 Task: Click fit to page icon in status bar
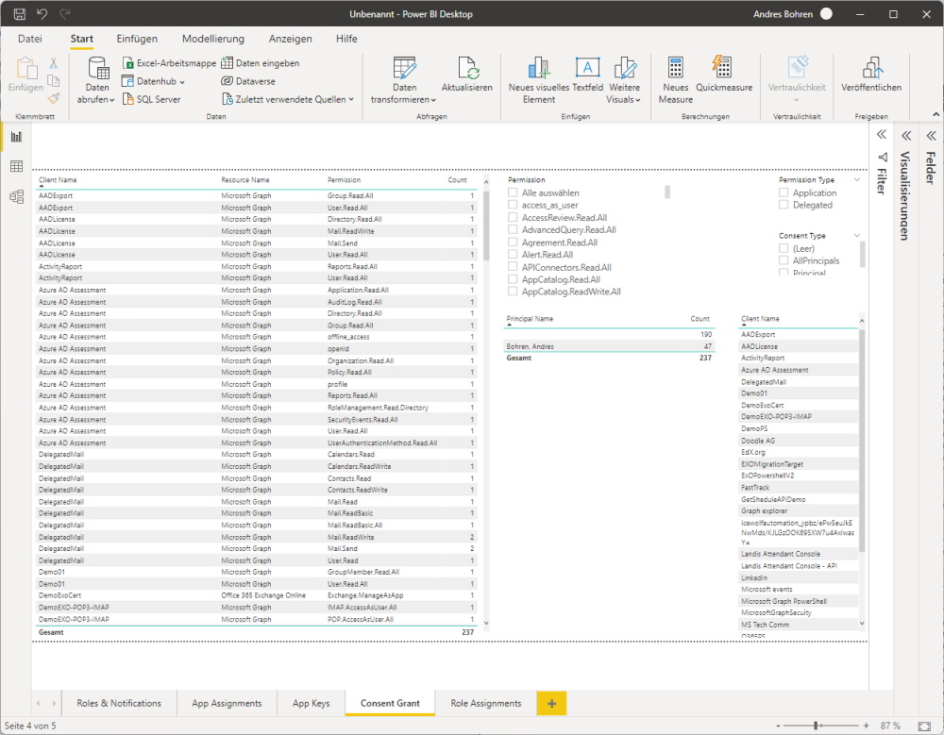click(x=924, y=726)
